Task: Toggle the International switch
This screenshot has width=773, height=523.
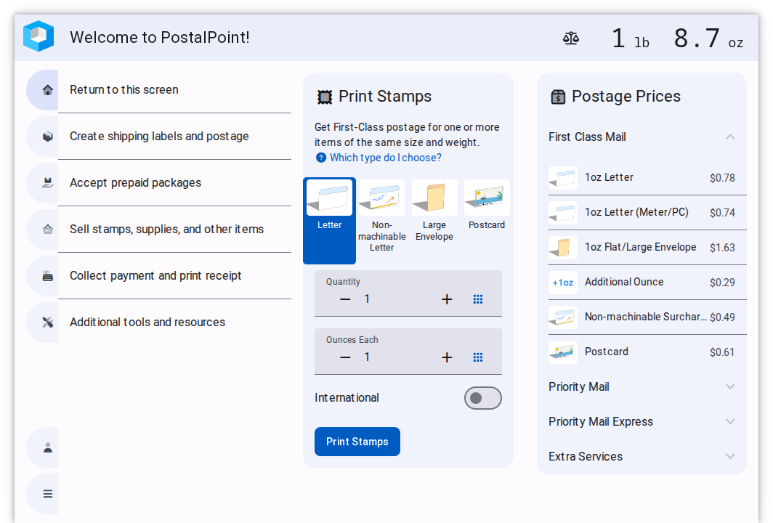Action: 482,398
